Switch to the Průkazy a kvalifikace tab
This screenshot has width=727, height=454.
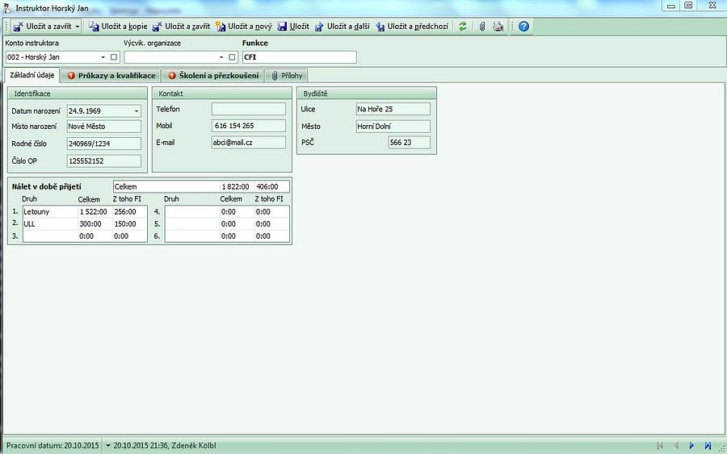tap(111, 76)
